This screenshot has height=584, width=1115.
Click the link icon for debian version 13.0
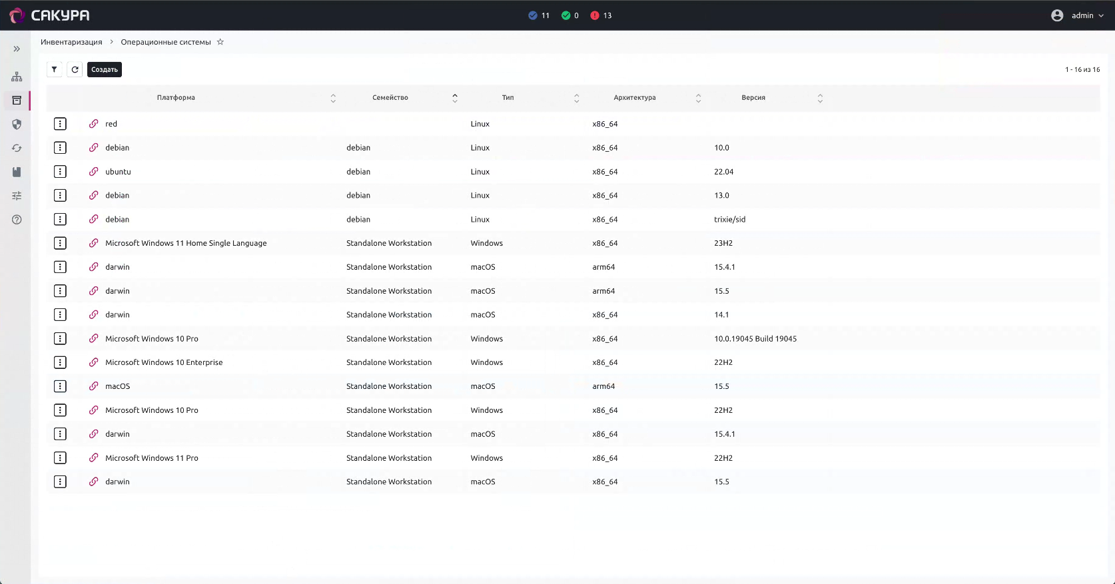(94, 195)
